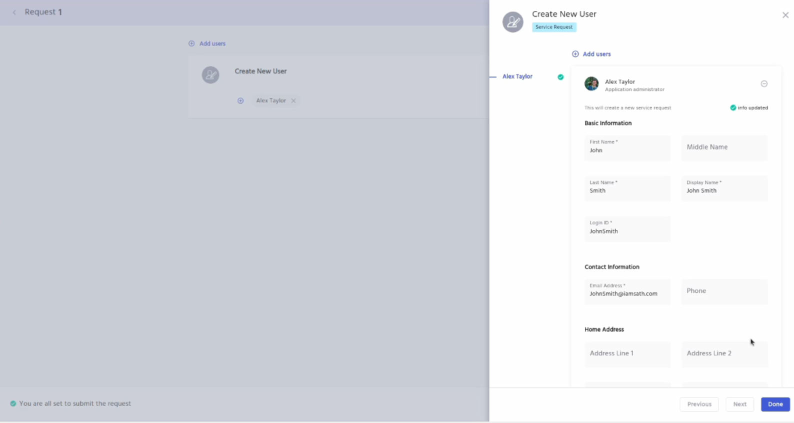Click the Address Line 1 field

(x=627, y=354)
